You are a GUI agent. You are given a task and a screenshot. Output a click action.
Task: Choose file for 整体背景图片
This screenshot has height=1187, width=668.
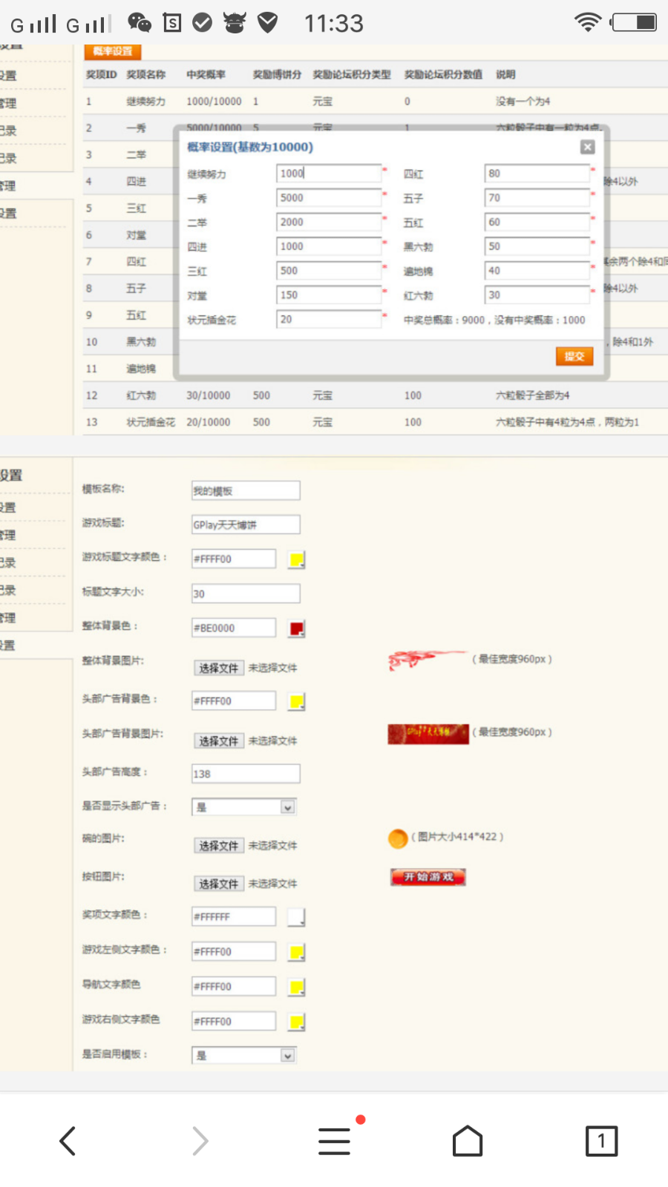coord(219,668)
